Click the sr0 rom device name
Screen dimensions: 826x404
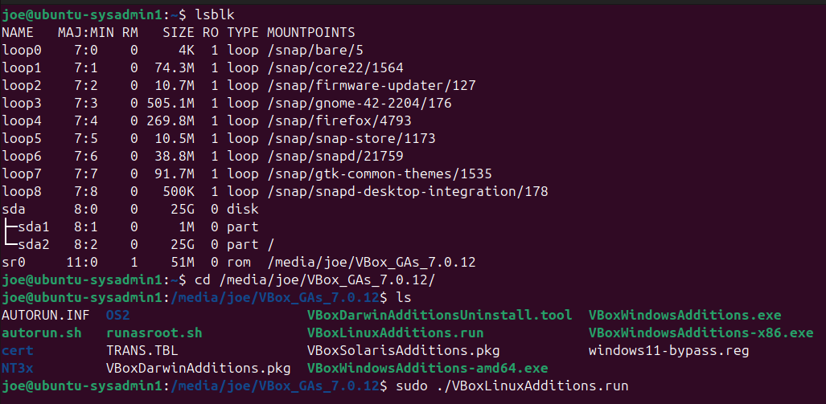pyautogui.click(x=14, y=262)
